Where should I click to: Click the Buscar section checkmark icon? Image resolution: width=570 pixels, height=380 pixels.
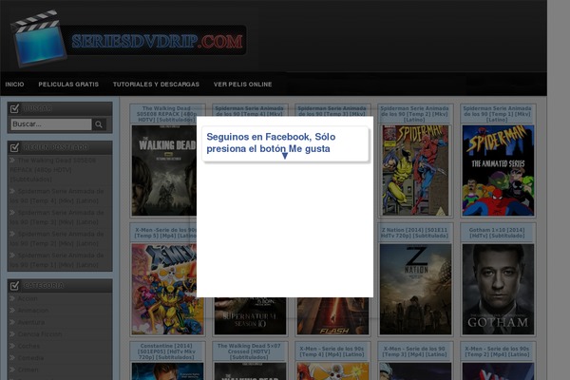[14, 108]
